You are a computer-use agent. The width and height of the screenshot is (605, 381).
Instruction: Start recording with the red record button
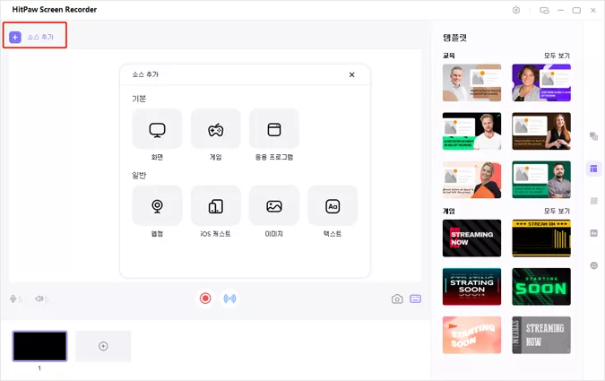pos(205,299)
